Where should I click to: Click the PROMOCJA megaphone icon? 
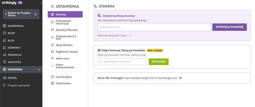click(x=5, y=55)
